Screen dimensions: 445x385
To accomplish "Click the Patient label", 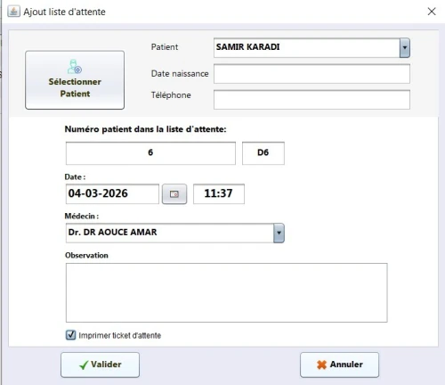I will [x=165, y=47].
